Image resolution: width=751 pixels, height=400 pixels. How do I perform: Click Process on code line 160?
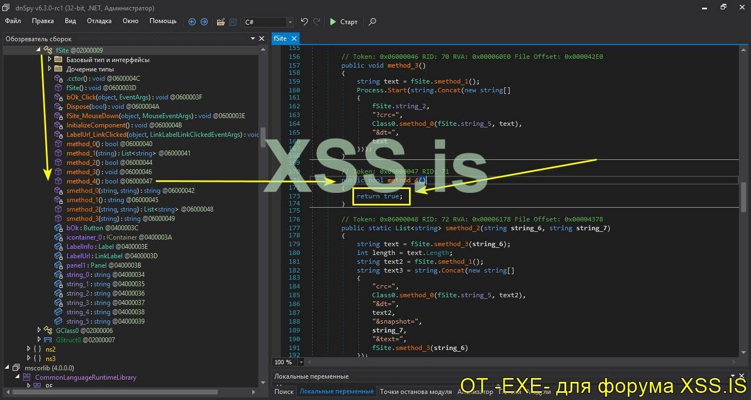point(370,90)
